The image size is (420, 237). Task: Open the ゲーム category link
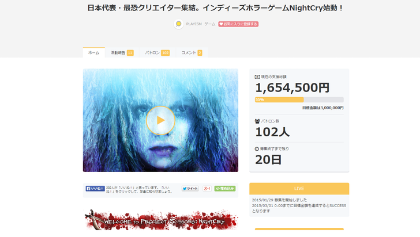pyautogui.click(x=210, y=24)
